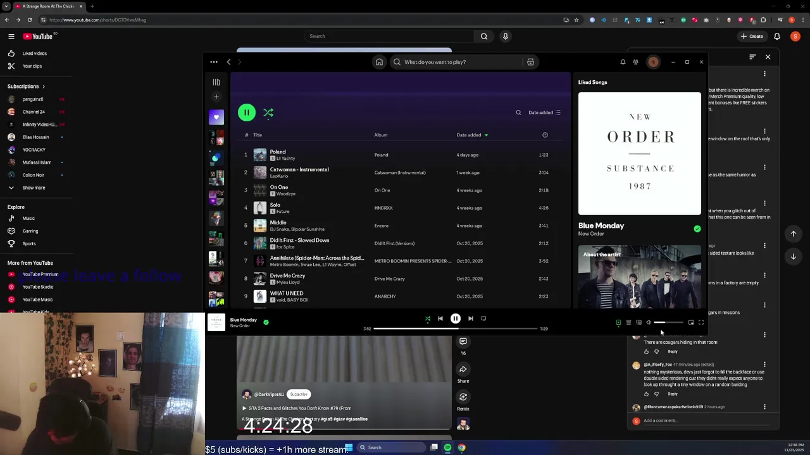Sort by duration clock icon

coord(545,135)
